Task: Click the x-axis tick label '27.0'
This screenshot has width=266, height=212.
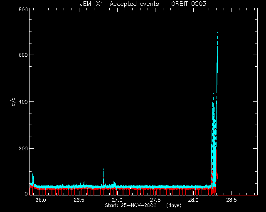Action: click(117, 200)
